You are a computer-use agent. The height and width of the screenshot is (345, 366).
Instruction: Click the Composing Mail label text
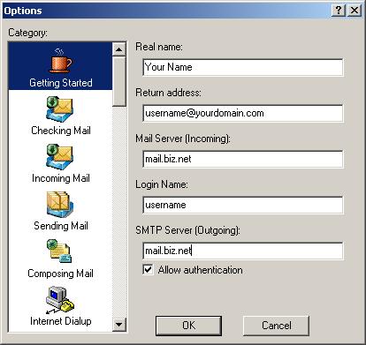[60, 274]
